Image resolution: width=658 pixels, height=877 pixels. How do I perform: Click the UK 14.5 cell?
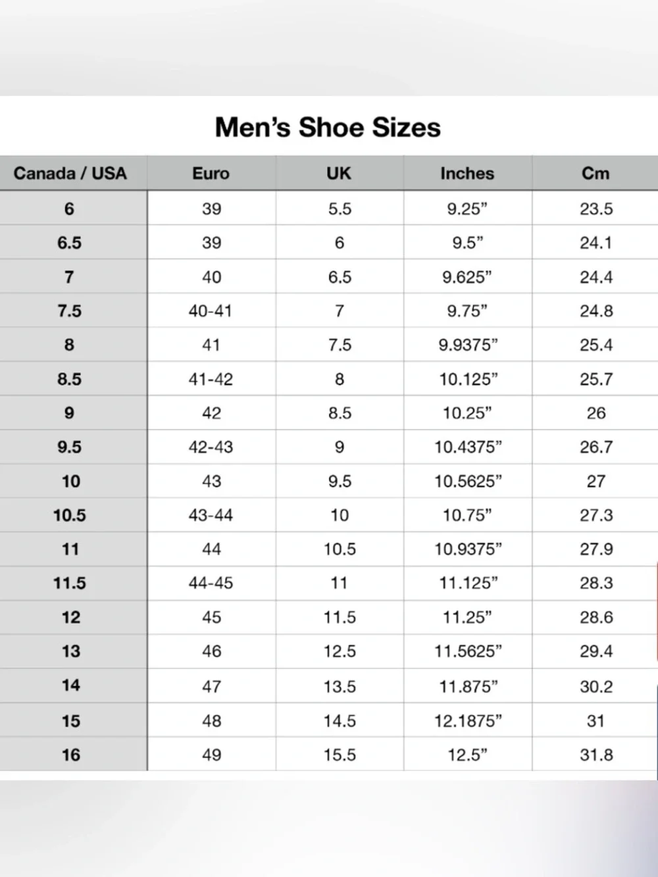pos(340,720)
